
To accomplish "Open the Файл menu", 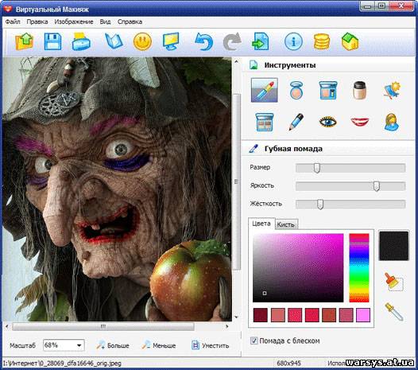I will [x=13, y=21].
